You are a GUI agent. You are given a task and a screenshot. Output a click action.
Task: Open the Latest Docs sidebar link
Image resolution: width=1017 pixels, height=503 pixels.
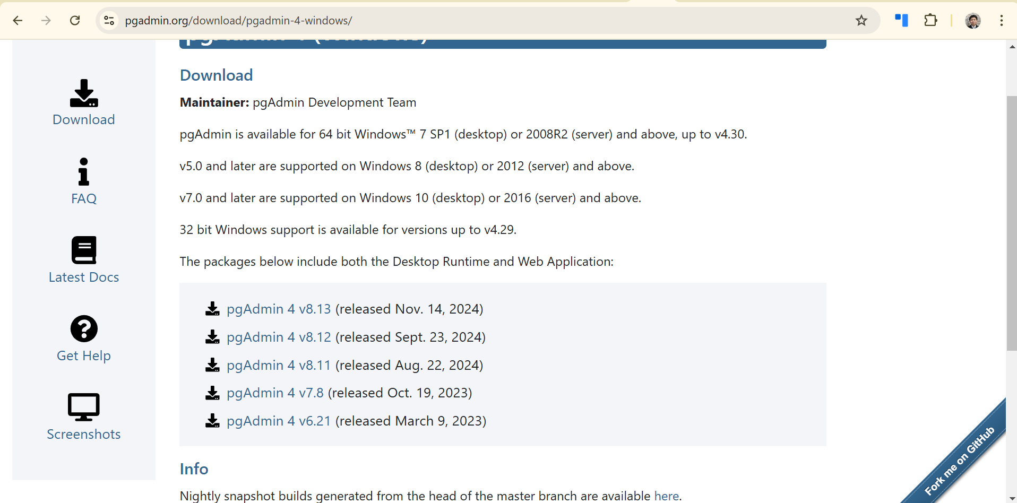coord(84,277)
